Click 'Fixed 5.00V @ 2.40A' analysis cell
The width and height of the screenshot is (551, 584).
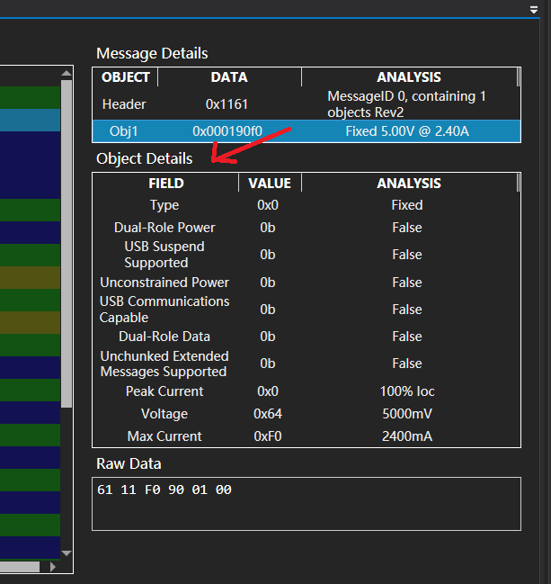[x=407, y=131]
